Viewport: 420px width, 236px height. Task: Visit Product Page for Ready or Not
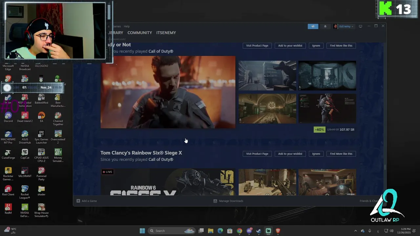coord(257,46)
